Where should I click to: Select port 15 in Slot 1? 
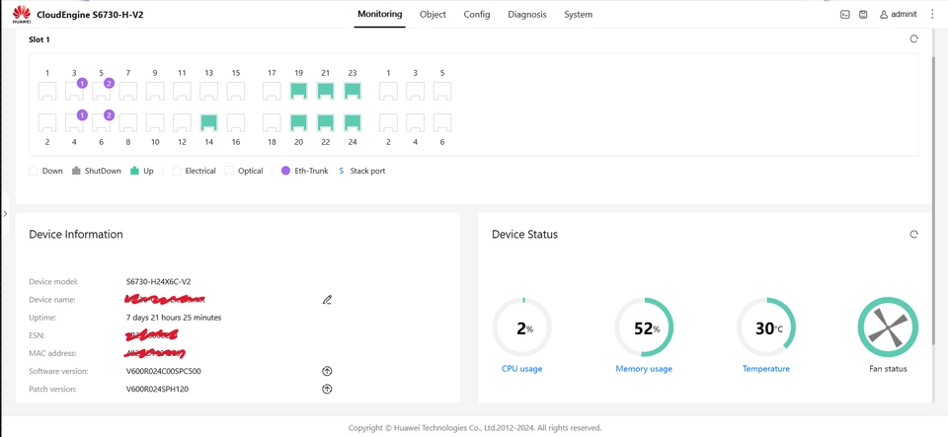click(236, 91)
